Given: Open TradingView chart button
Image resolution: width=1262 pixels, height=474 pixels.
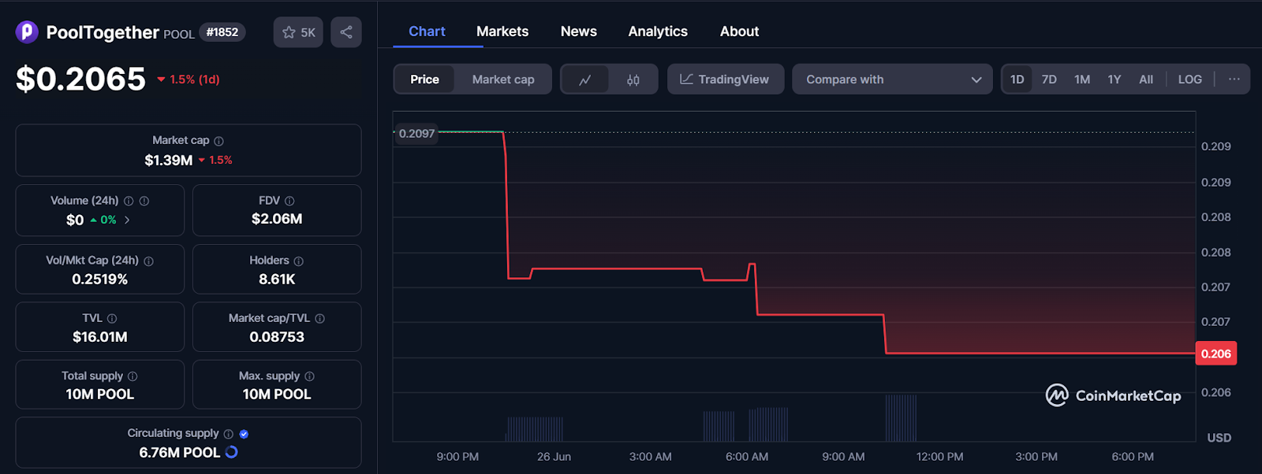Looking at the screenshot, I should (x=726, y=80).
